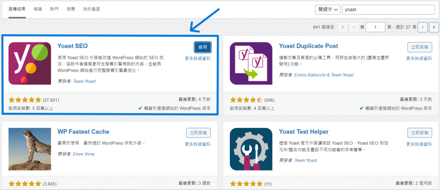This screenshot has width=440, height=190.
Task: Open 更多詳細資料 for WP Fastest Cache
Action: click(x=198, y=144)
